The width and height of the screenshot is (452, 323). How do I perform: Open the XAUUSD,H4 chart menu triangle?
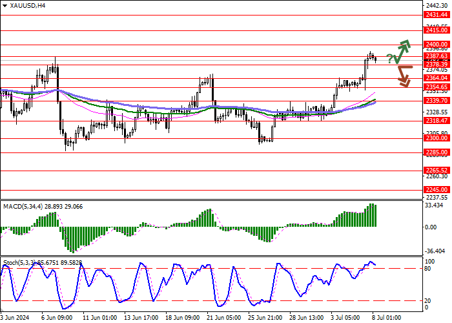5,6
